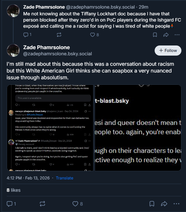The height and width of the screenshot is (212, 186).
Task: Open more options for the parent post
Action: 177,35
